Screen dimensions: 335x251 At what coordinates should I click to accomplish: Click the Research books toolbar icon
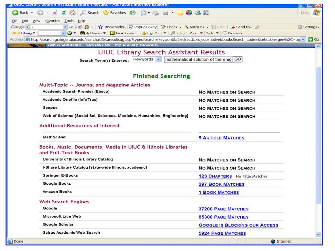(206, 13)
